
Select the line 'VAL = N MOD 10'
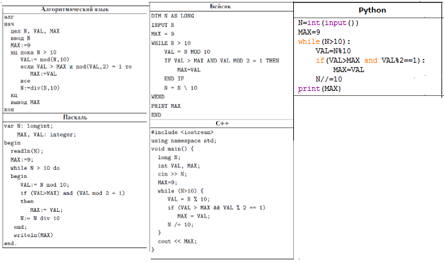click(187, 52)
